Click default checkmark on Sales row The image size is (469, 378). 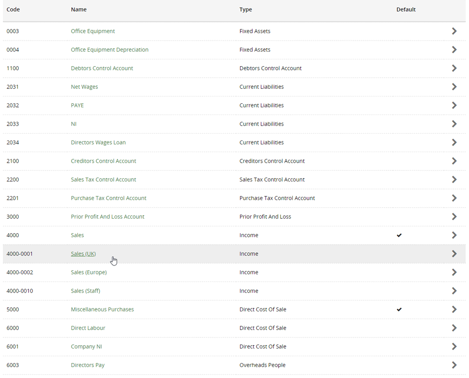399,236
